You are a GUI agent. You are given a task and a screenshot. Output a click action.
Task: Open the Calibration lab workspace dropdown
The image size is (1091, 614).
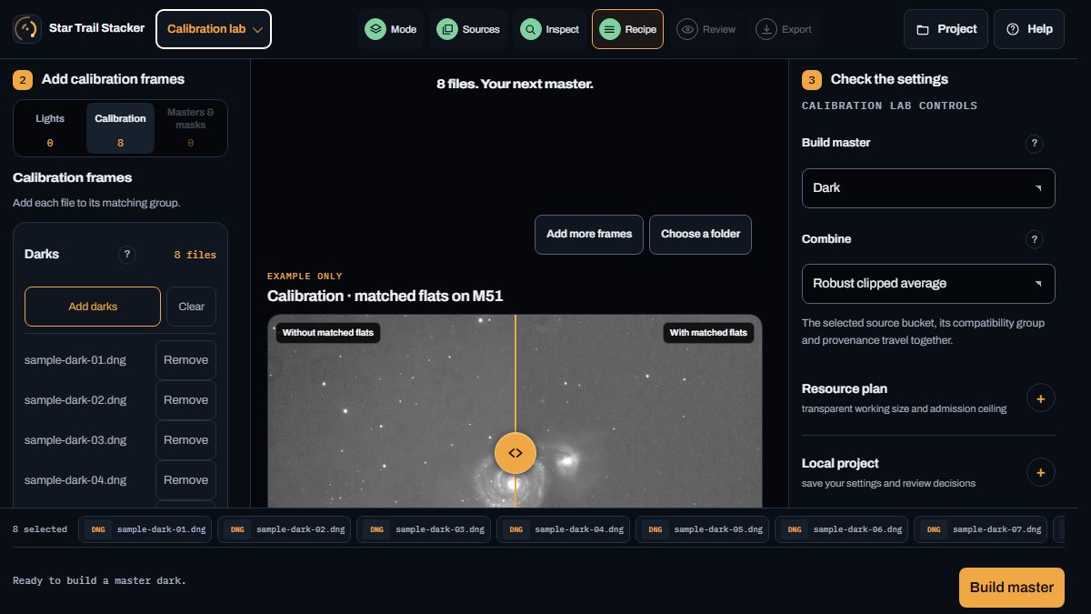pyautogui.click(x=214, y=29)
